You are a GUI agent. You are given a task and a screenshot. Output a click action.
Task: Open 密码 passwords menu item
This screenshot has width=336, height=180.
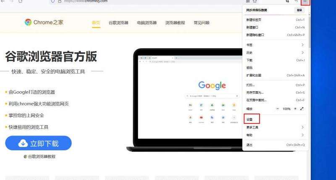(275, 68)
